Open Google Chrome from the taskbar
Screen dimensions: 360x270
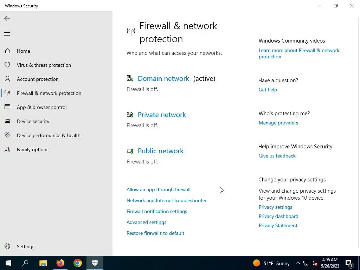(x=78, y=263)
